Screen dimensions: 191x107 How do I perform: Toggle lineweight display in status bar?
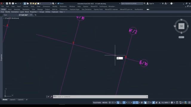point(142,103)
